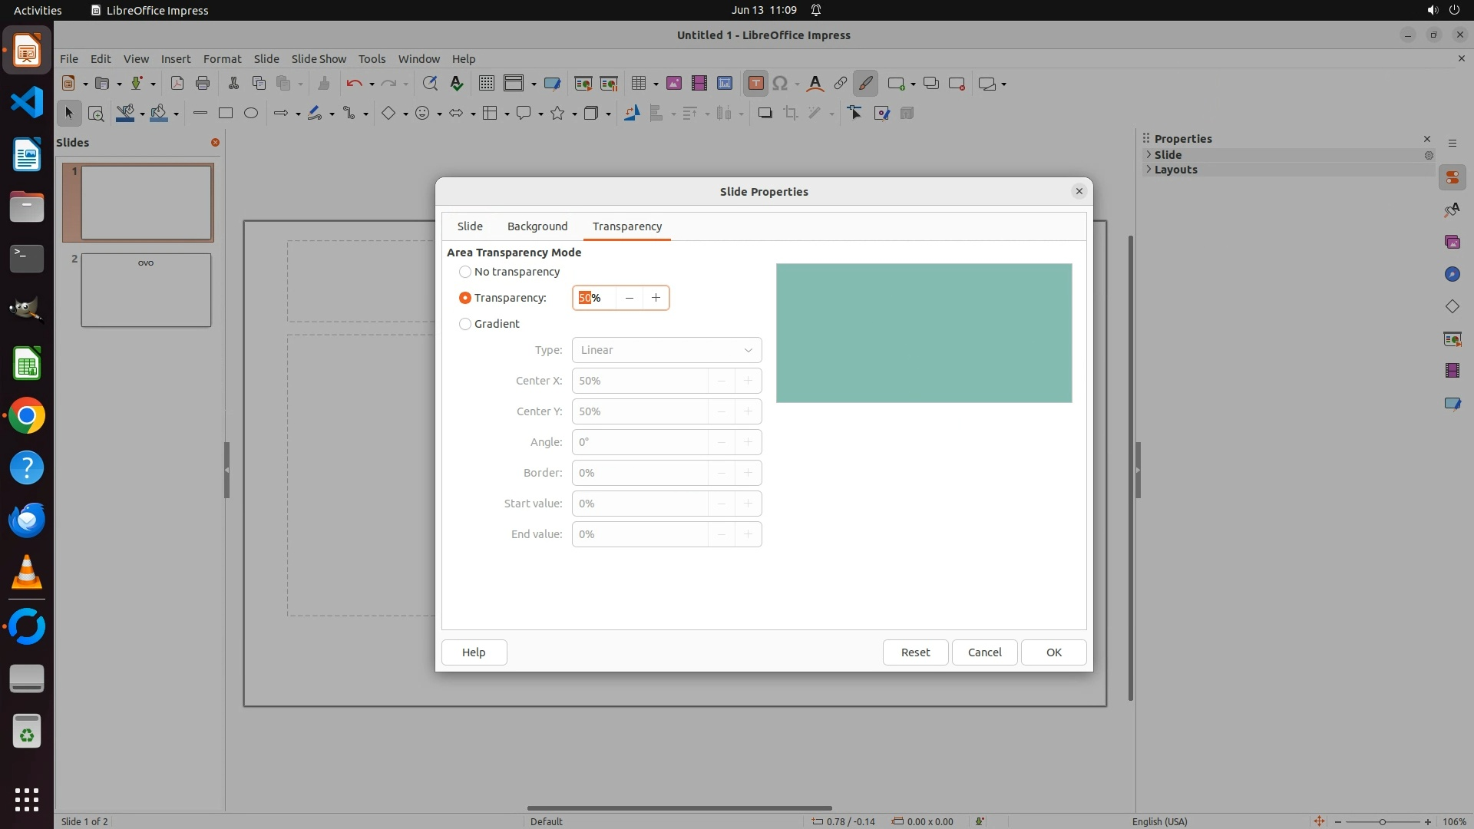Image resolution: width=1474 pixels, height=829 pixels.
Task: Click the Reset button
Action: 915,652
